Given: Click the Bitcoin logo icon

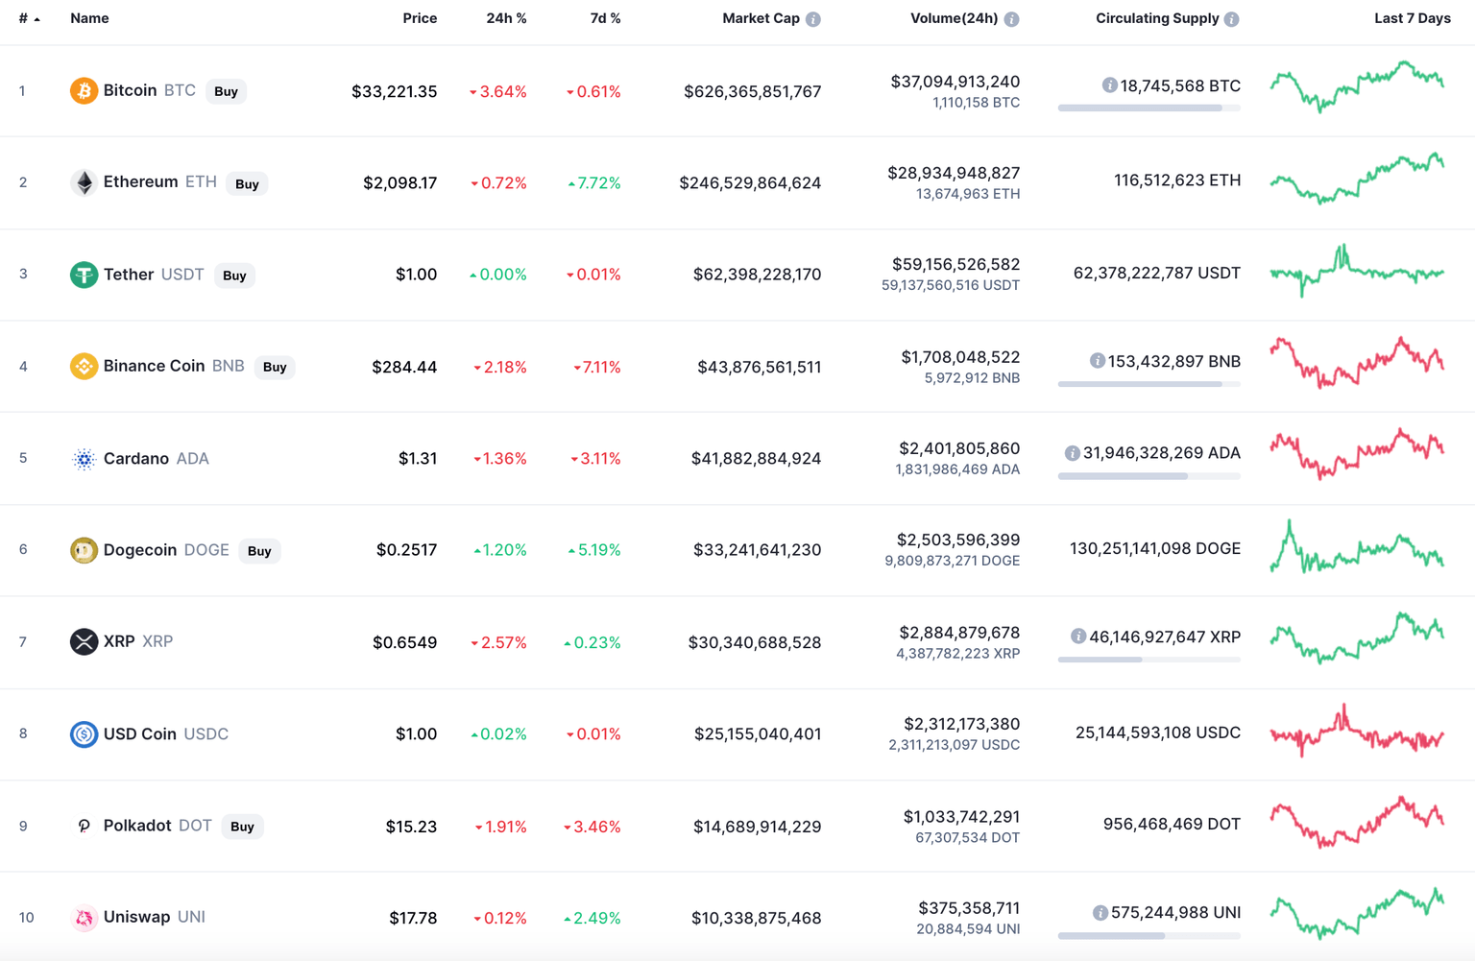Looking at the screenshot, I should 85,91.
